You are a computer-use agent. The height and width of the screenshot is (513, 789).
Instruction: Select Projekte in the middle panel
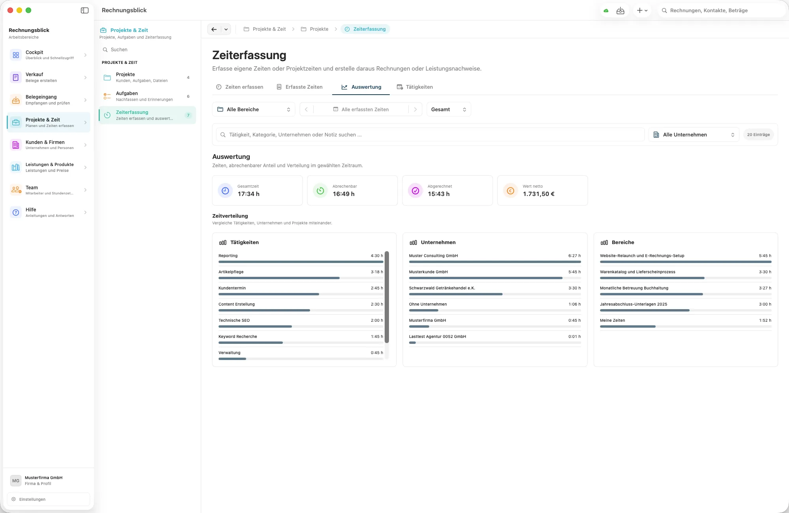(147, 78)
